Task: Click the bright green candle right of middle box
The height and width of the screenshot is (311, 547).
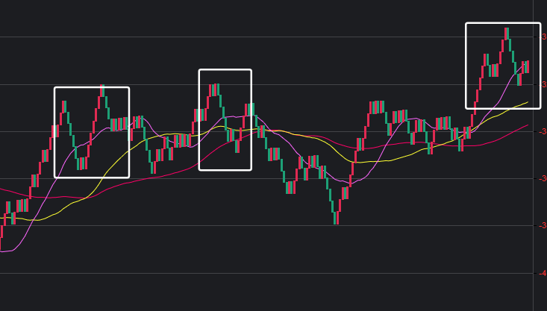Action: coord(251,109)
